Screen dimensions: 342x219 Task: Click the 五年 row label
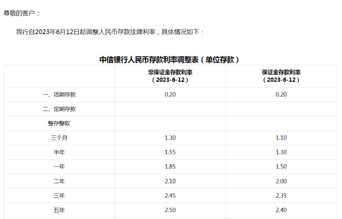point(59,210)
